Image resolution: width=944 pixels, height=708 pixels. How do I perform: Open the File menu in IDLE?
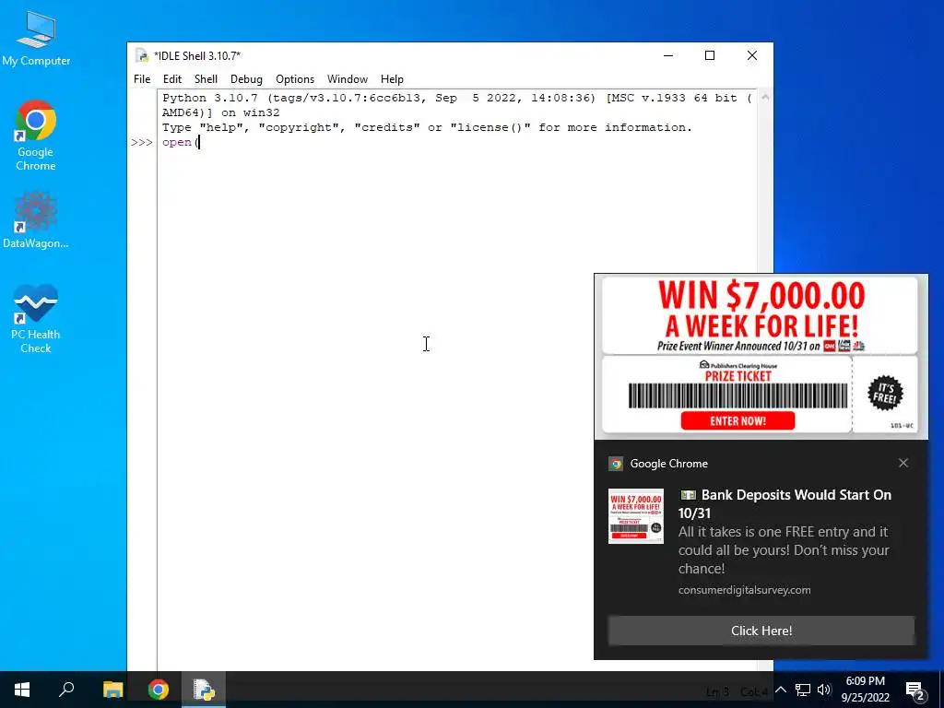tap(142, 79)
